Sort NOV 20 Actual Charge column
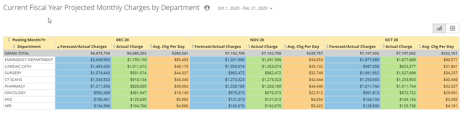 (x=249, y=46)
